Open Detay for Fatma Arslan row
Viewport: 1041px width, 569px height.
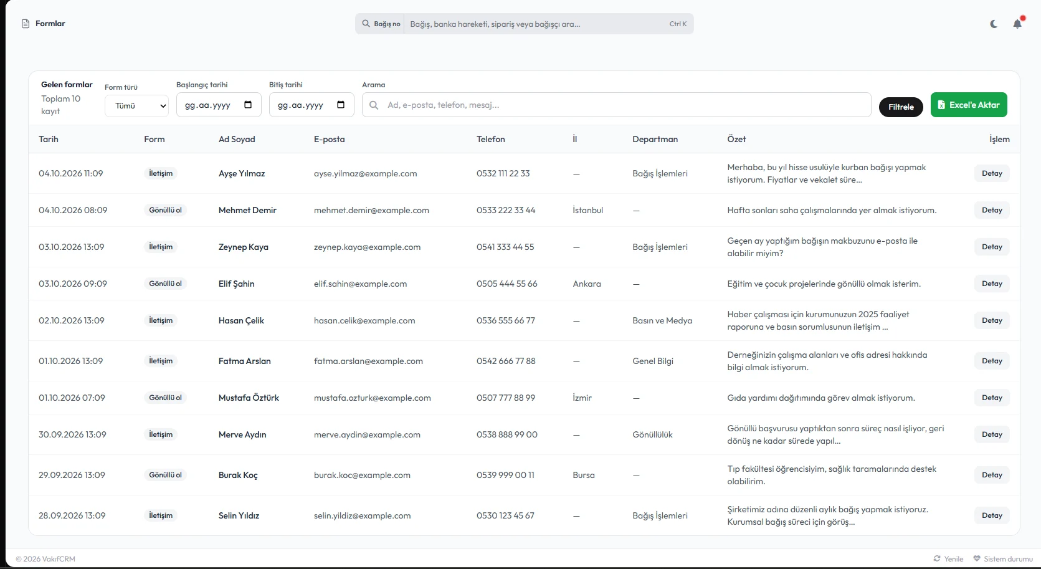[992, 361]
